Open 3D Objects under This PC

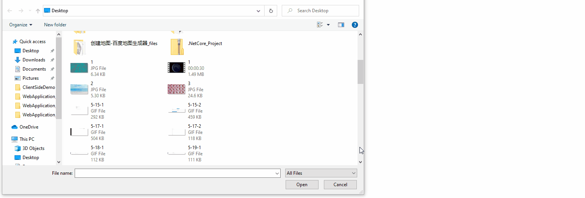coord(33,148)
